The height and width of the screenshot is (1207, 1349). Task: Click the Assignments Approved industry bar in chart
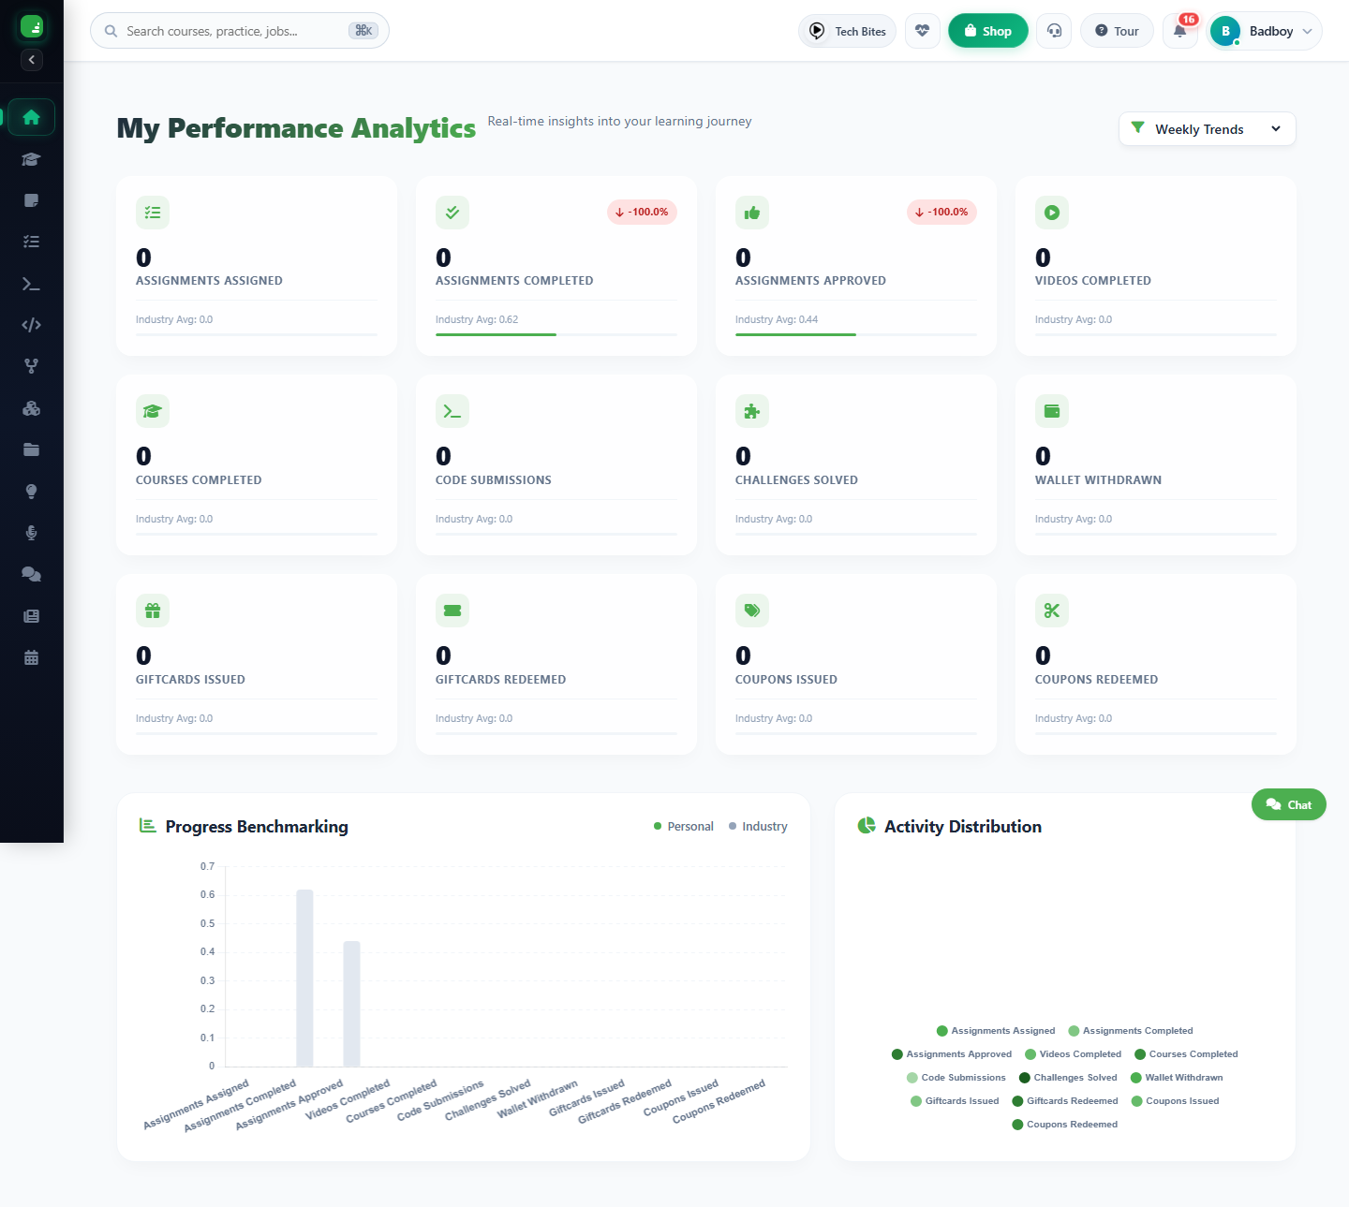pyautogui.click(x=351, y=1004)
